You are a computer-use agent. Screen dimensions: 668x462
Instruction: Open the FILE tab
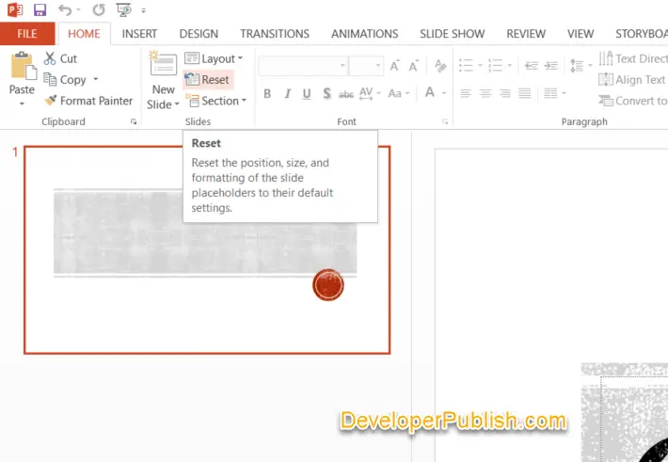[27, 34]
